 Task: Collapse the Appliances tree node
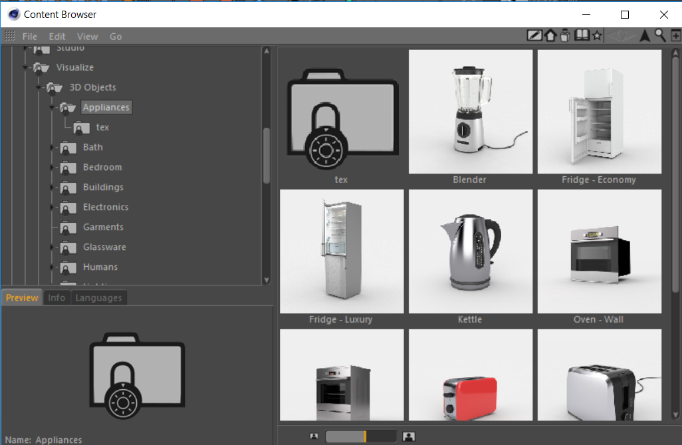click(x=53, y=108)
